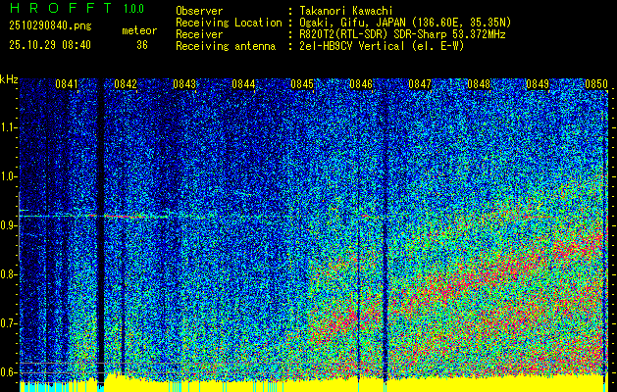Click the HROFFT title text
The image size is (617, 392).
point(60,8)
